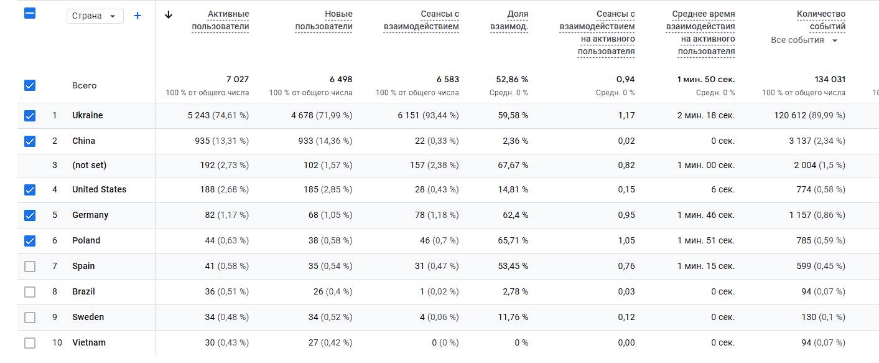Uncheck the Ukraine row checkbox
The image size is (879, 363).
(x=30, y=116)
